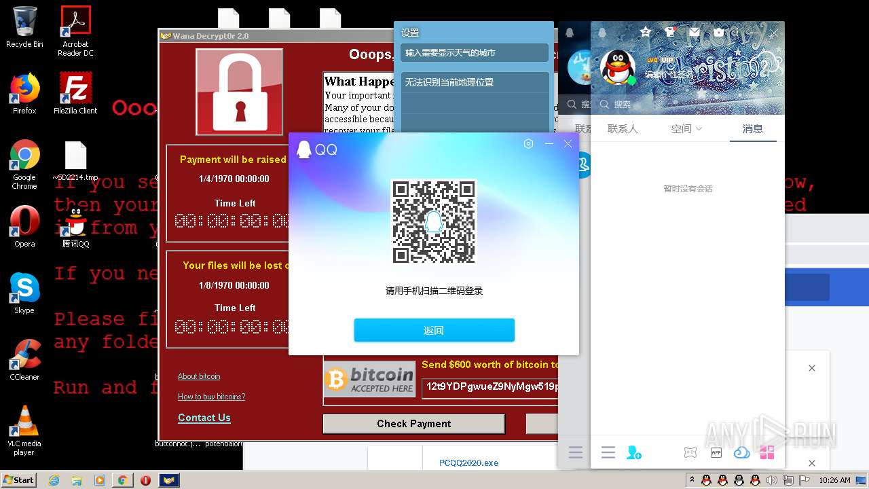869x489 pixels.
Task: Open QQ main menu hamburger icon
Action: (x=608, y=452)
